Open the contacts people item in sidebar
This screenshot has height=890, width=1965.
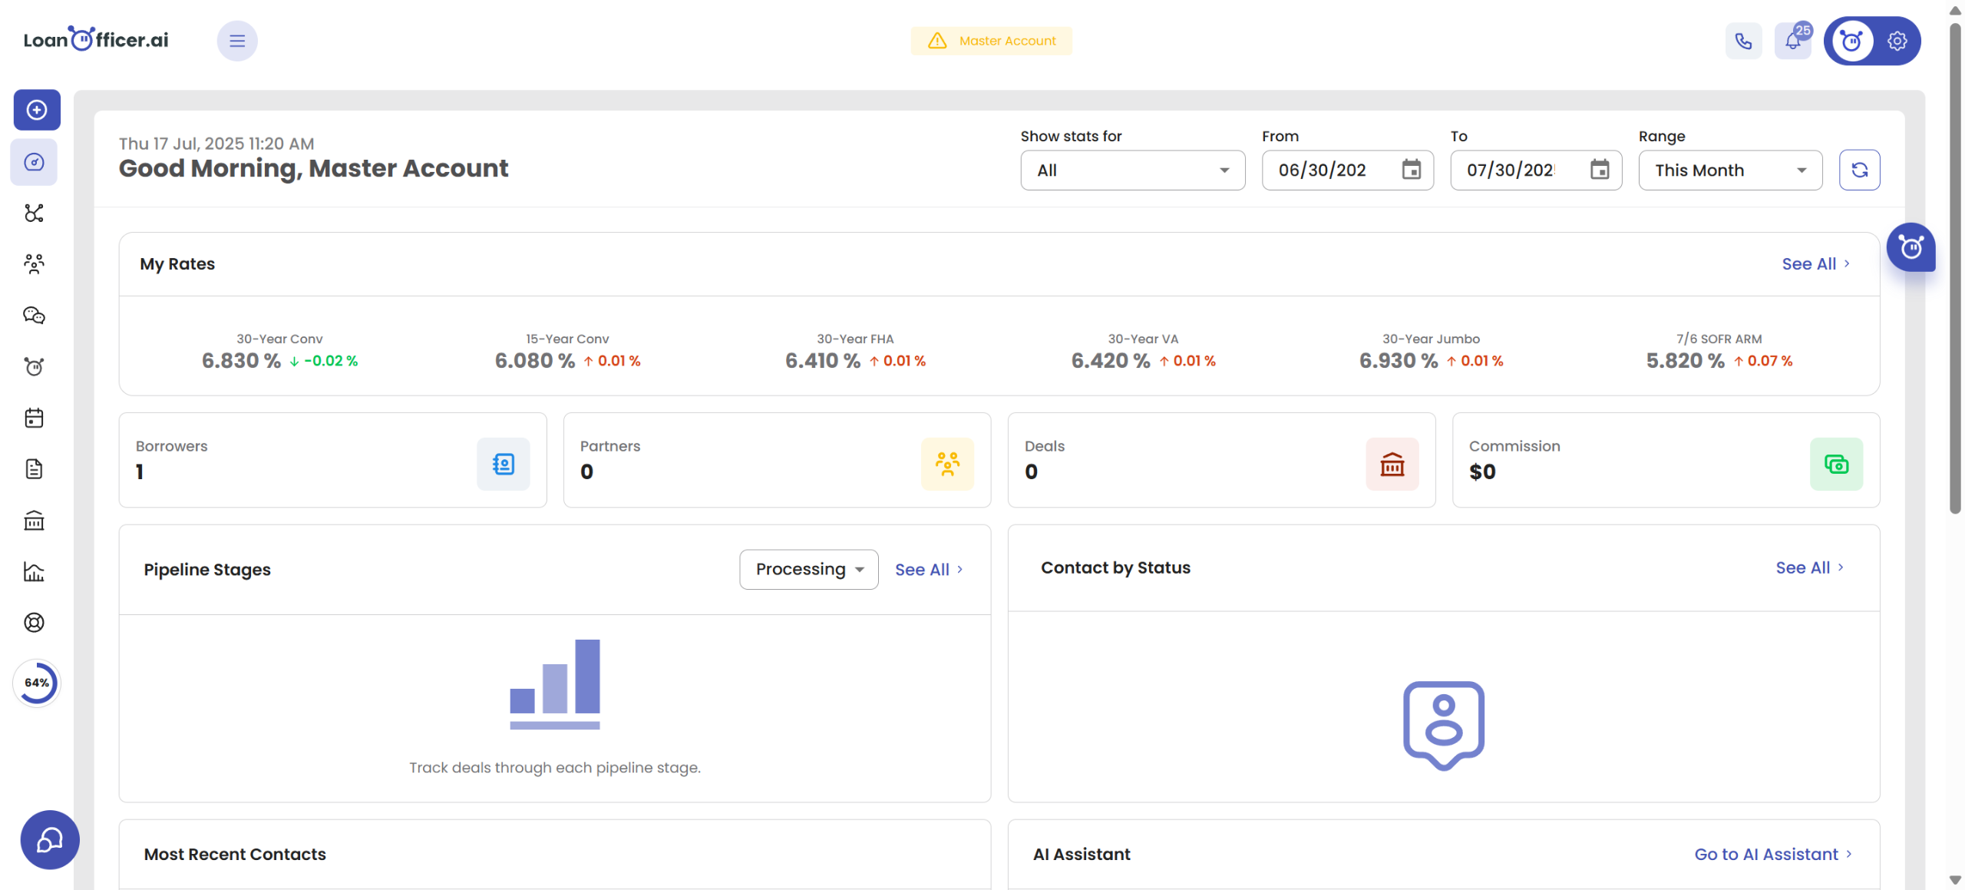point(34,264)
